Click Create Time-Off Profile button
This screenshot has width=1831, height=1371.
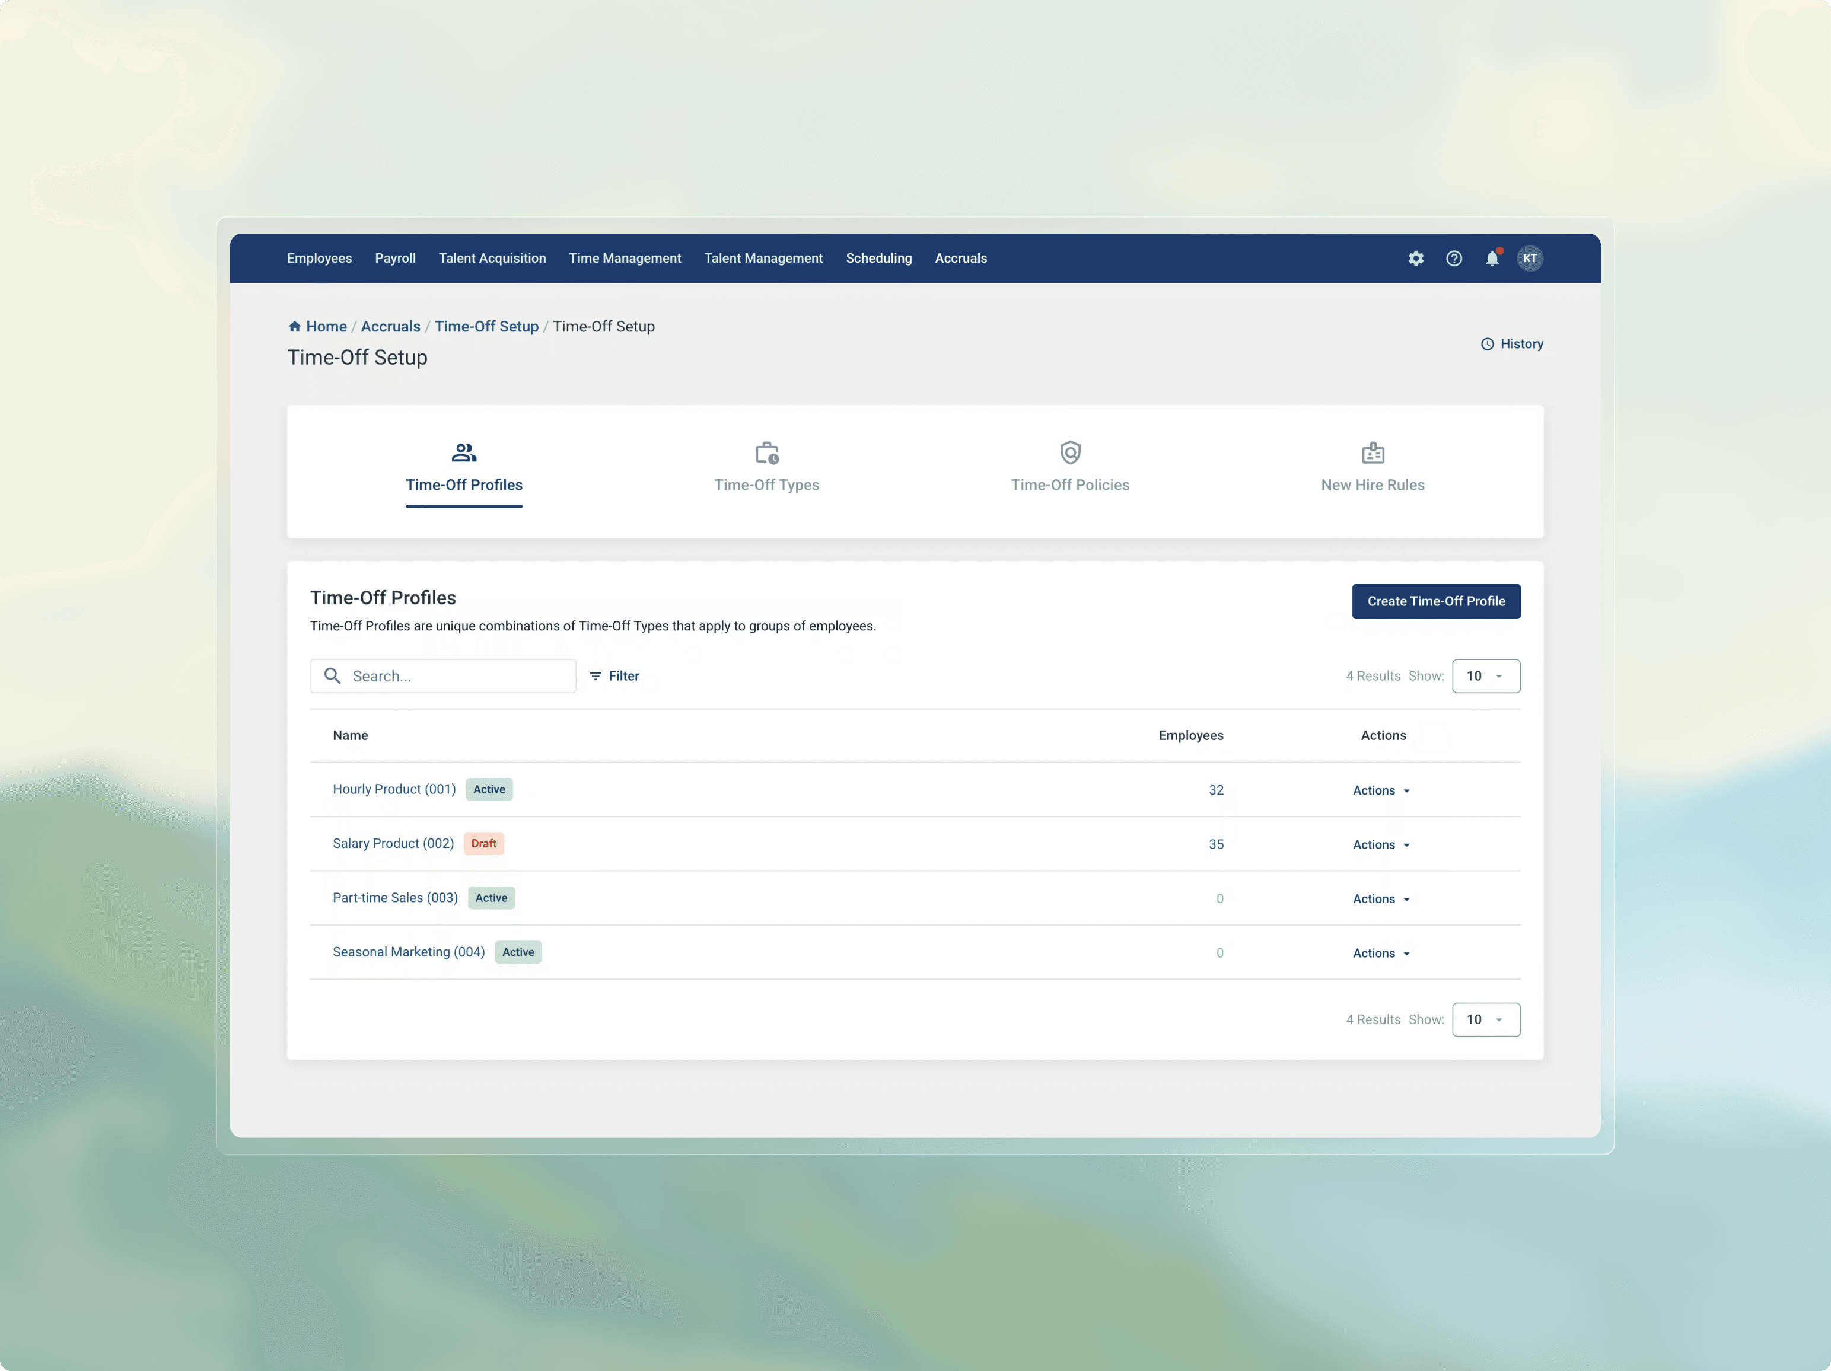tap(1435, 601)
